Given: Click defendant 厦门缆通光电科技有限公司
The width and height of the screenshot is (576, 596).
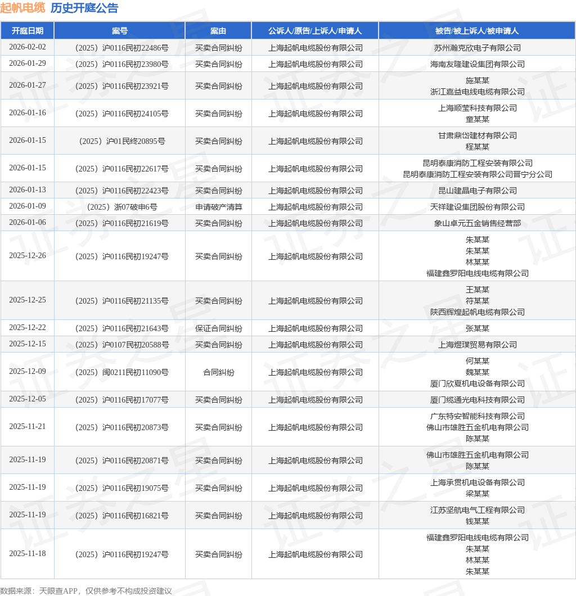Looking at the screenshot, I should pos(477,399).
